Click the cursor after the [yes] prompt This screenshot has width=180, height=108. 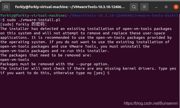pyautogui.click(x=108, y=73)
